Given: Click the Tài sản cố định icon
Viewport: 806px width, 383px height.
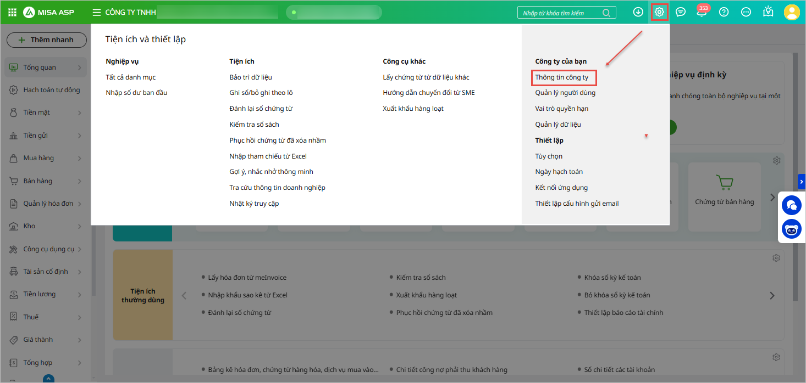Looking at the screenshot, I should tap(13, 272).
